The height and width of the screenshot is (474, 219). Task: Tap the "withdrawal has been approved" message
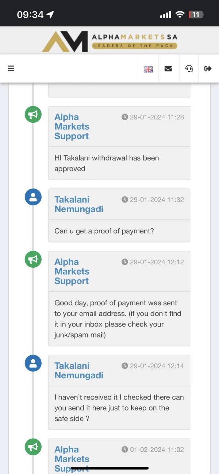(x=107, y=163)
